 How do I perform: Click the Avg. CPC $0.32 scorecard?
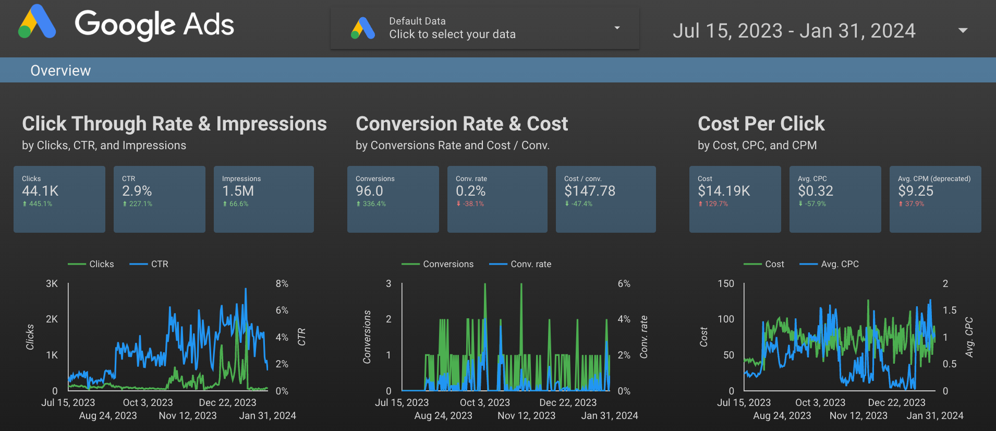[x=835, y=199]
